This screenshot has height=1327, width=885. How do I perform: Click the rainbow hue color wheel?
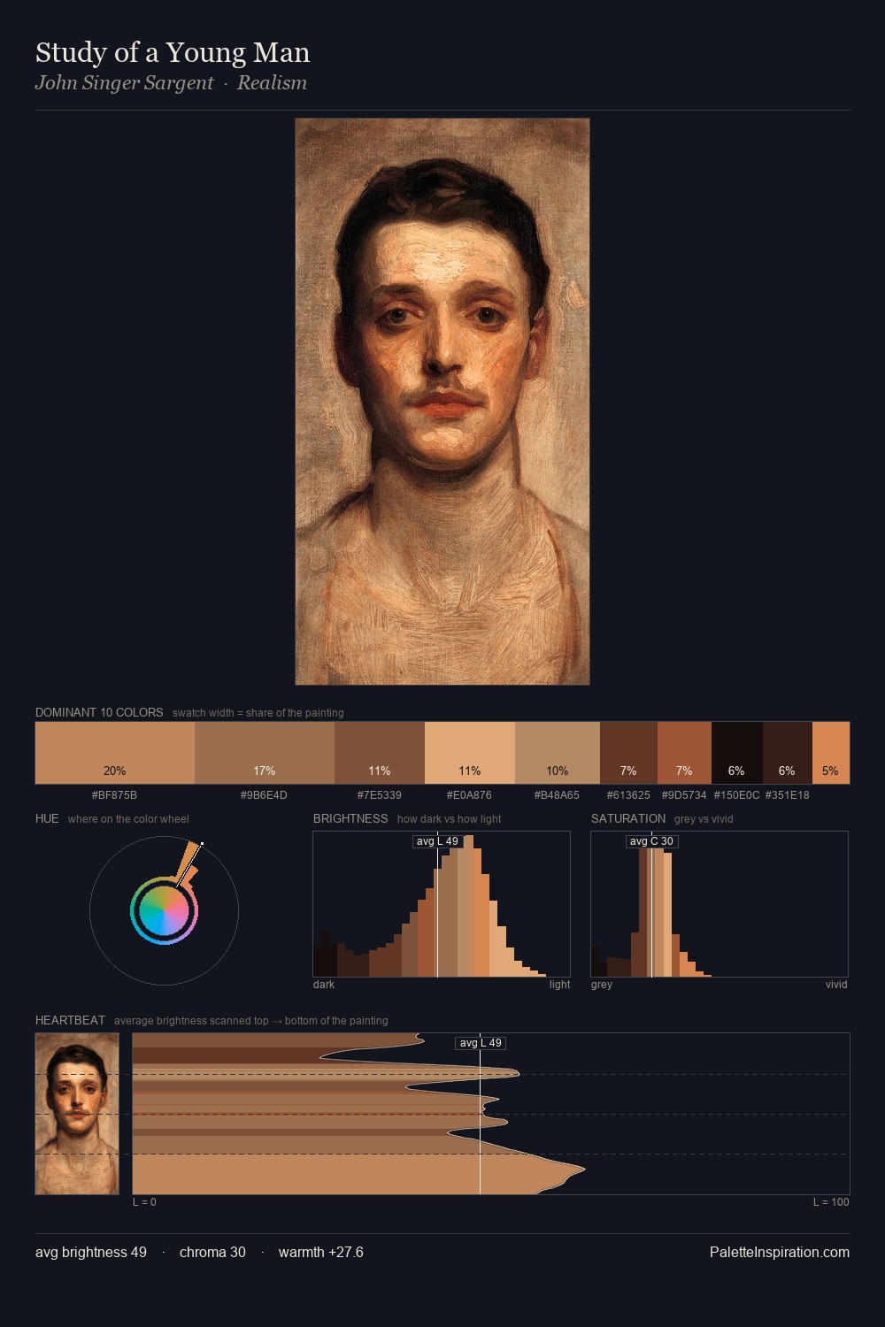(x=164, y=910)
